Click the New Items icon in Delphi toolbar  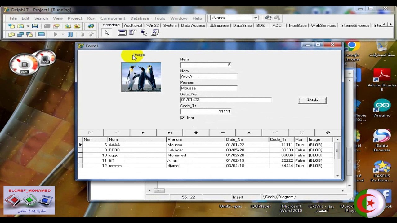[12, 26]
